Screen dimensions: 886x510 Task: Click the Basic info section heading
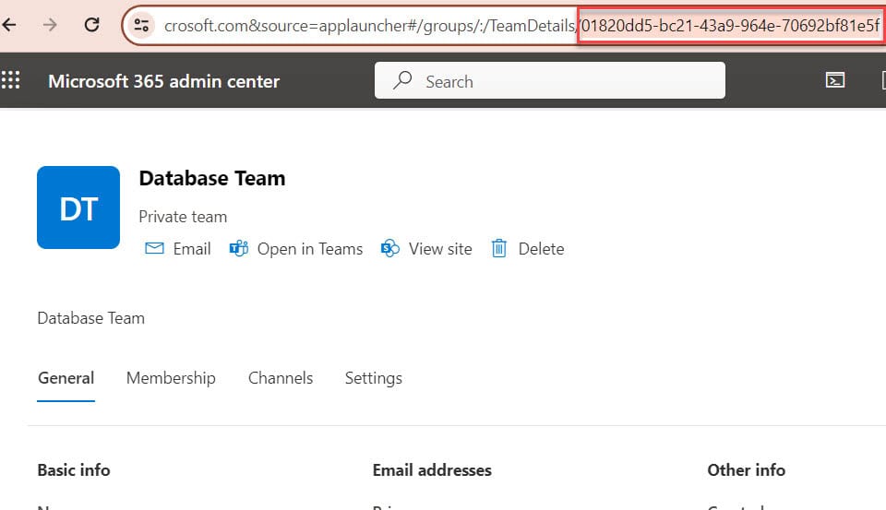coord(74,470)
